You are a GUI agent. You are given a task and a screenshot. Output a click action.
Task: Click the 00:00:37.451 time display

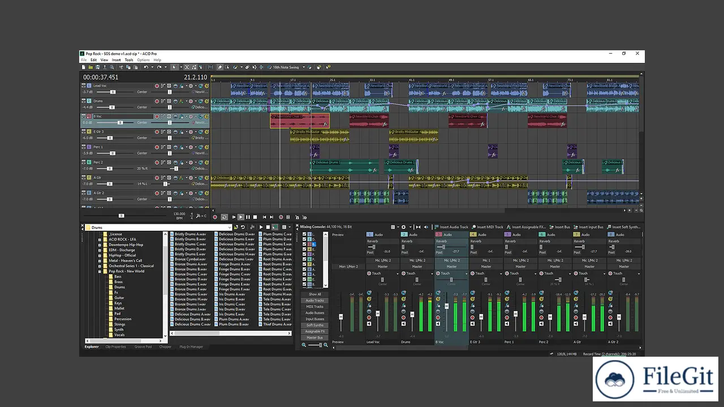101,77
